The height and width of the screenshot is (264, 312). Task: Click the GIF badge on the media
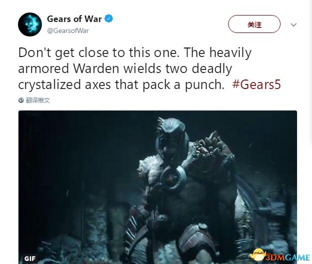30,258
